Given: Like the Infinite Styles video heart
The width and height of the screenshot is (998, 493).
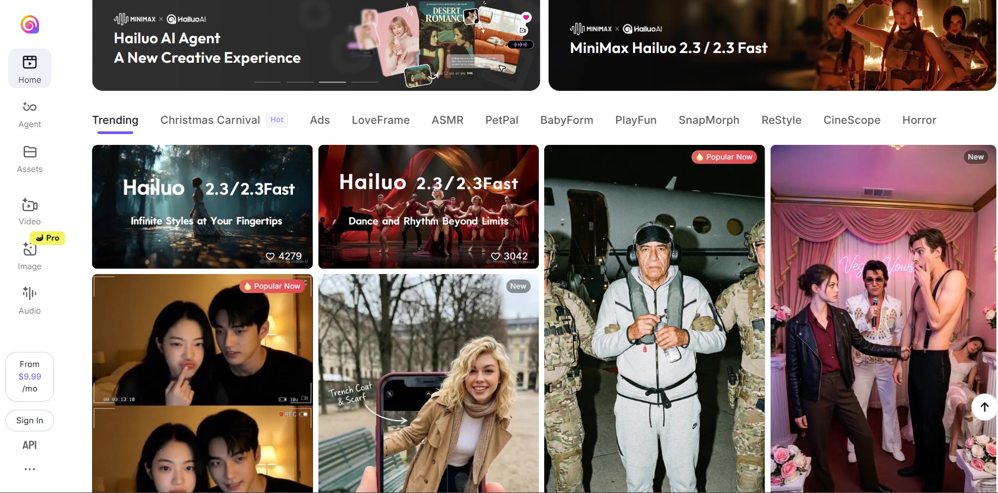Looking at the screenshot, I should (x=270, y=256).
